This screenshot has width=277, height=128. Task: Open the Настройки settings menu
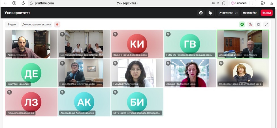[x=250, y=13]
